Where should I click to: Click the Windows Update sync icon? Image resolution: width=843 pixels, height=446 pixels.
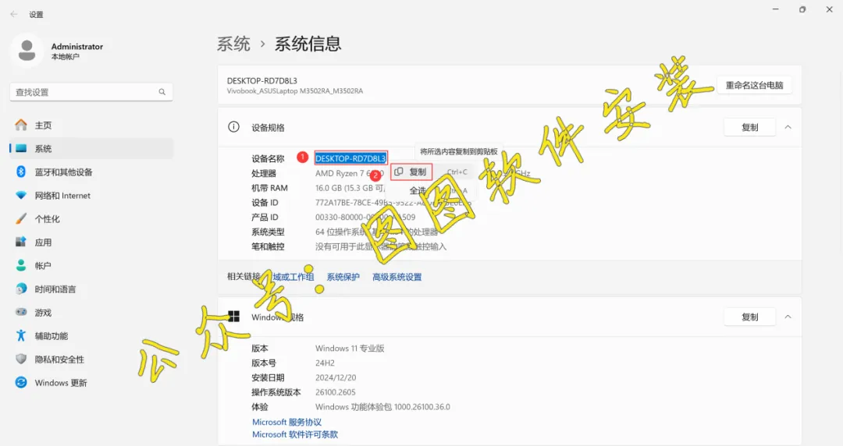(x=21, y=383)
